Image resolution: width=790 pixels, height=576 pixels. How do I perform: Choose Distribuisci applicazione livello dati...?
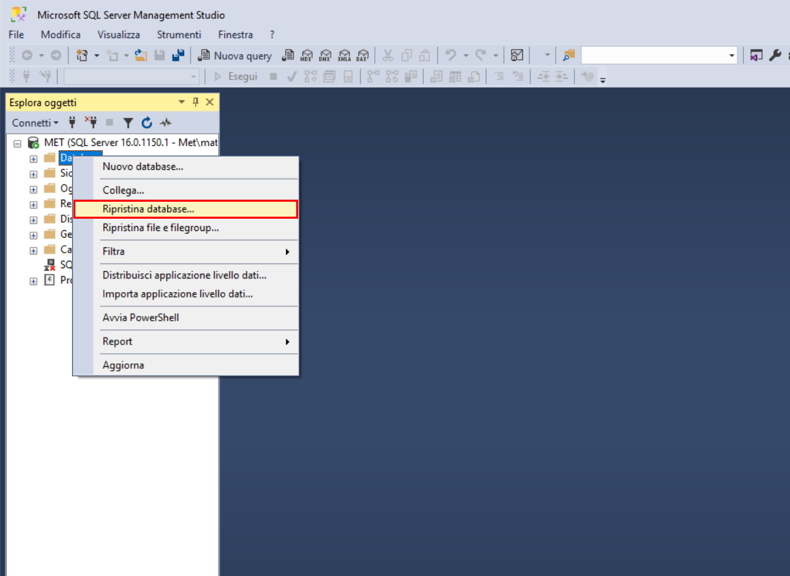coord(186,275)
